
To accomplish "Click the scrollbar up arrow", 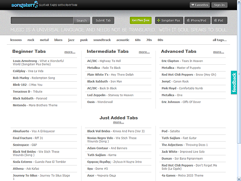I will [x=239, y=1].
